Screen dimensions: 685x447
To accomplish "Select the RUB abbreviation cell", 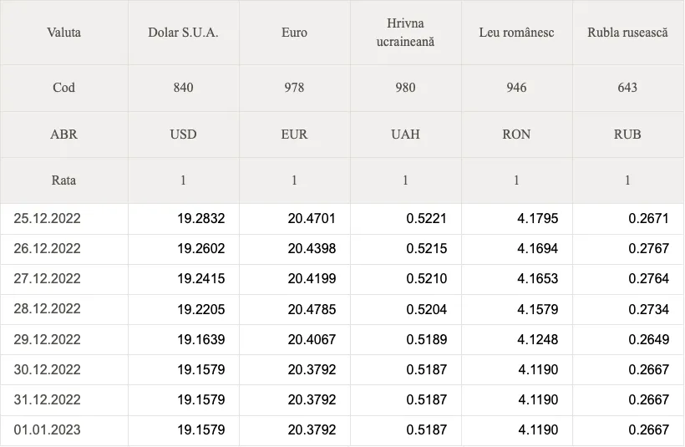I will [x=627, y=135].
